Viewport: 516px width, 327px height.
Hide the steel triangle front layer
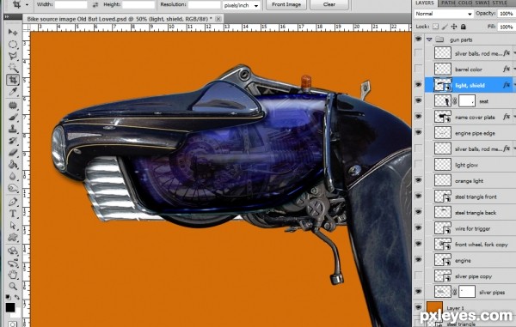pos(418,197)
